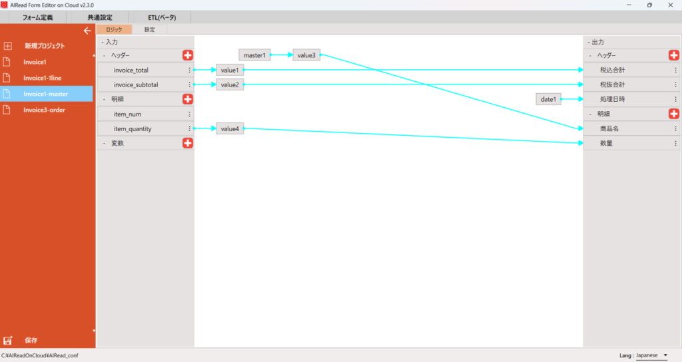
Task: Open the Lang Japanese dropdown
Action: click(x=665, y=355)
